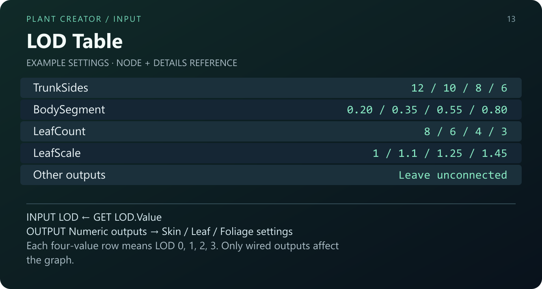Select the BodySegment row label

click(69, 110)
